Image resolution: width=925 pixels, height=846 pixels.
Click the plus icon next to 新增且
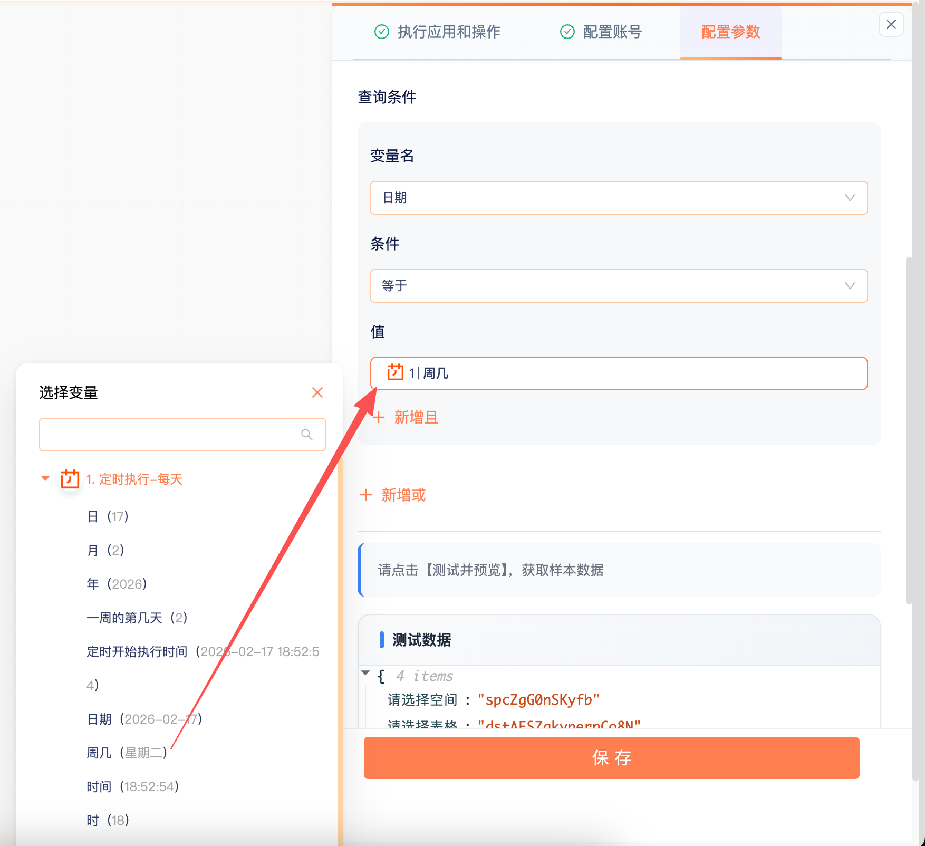pos(378,418)
